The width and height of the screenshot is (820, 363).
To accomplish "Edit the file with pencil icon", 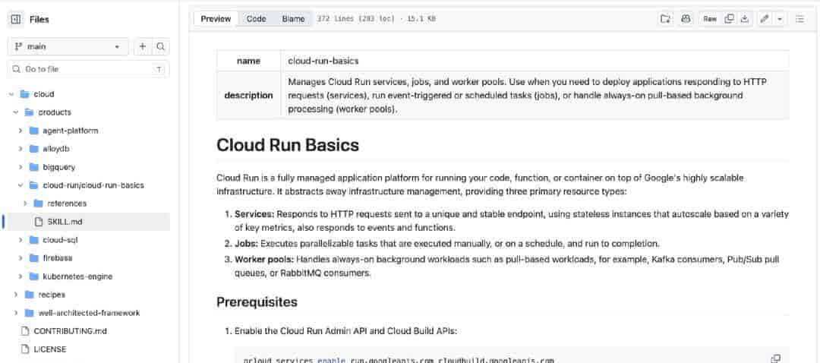I will click(x=765, y=19).
